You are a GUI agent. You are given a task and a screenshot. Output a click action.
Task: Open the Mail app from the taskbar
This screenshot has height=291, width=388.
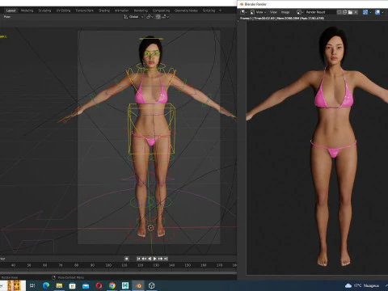pos(86,285)
